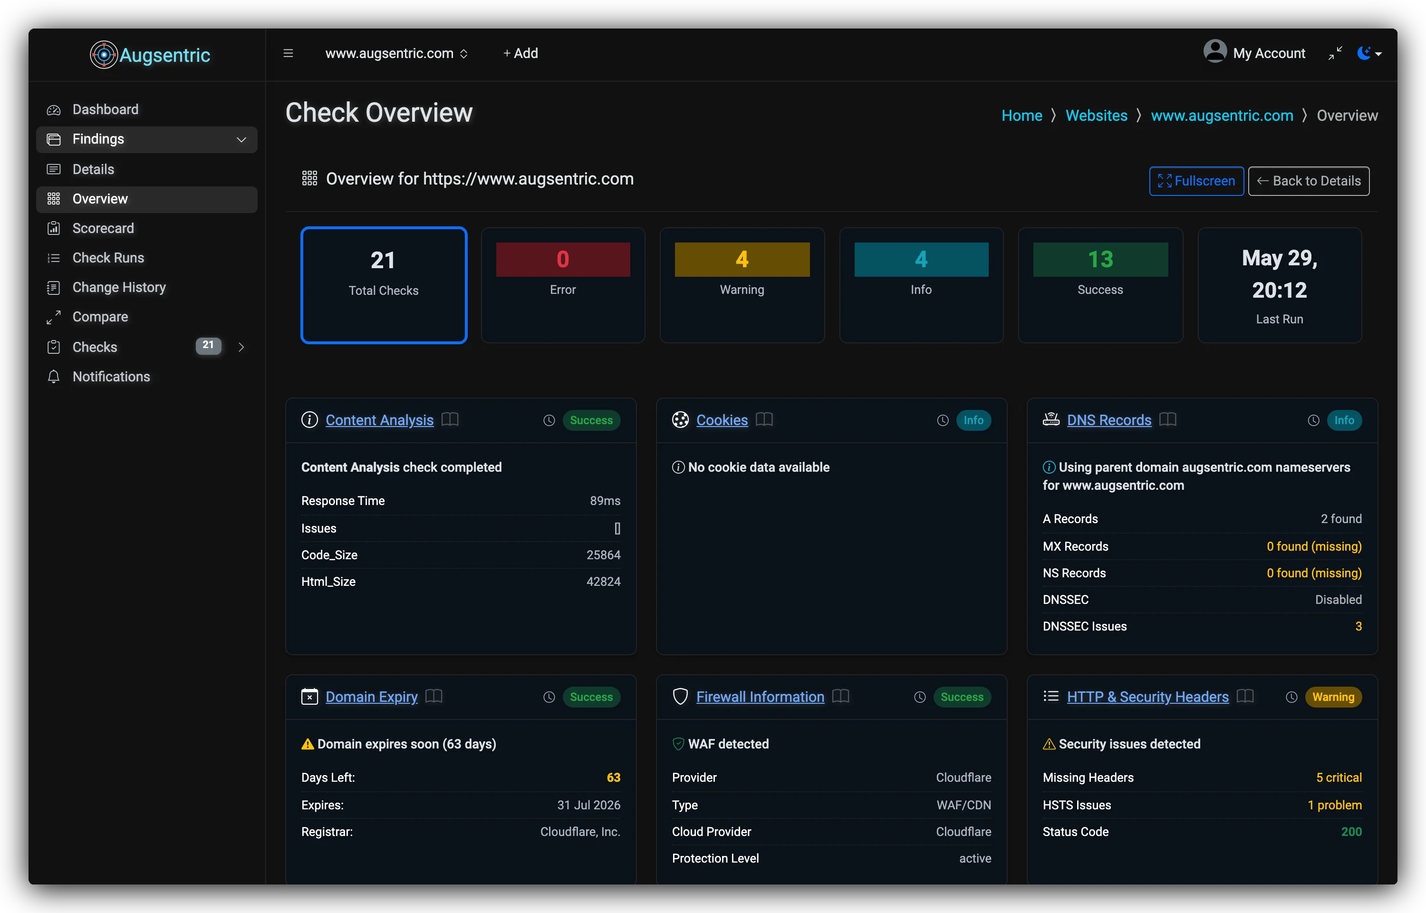Expand the Findings sidebar section
This screenshot has height=913, width=1426.
tap(146, 139)
